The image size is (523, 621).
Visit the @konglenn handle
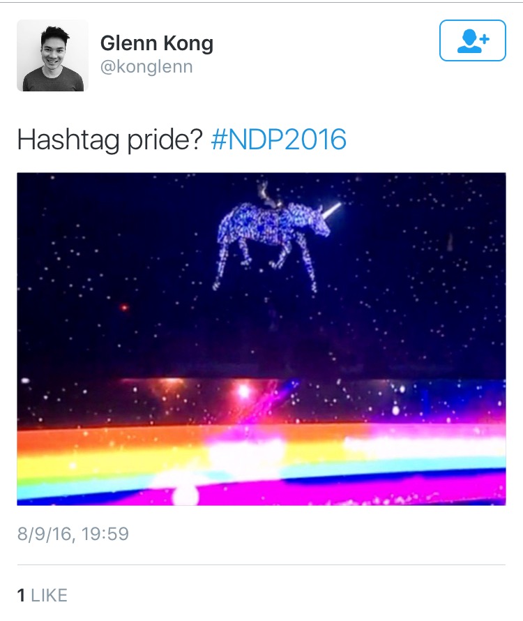[146, 66]
